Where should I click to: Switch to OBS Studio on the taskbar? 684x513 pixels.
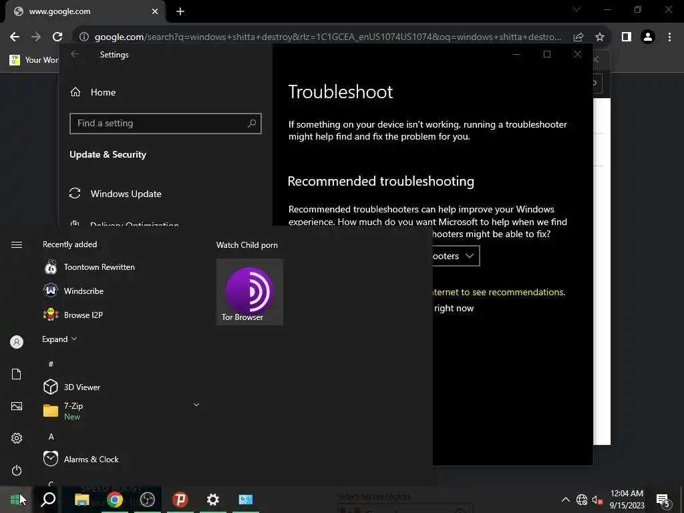pos(148,500)
